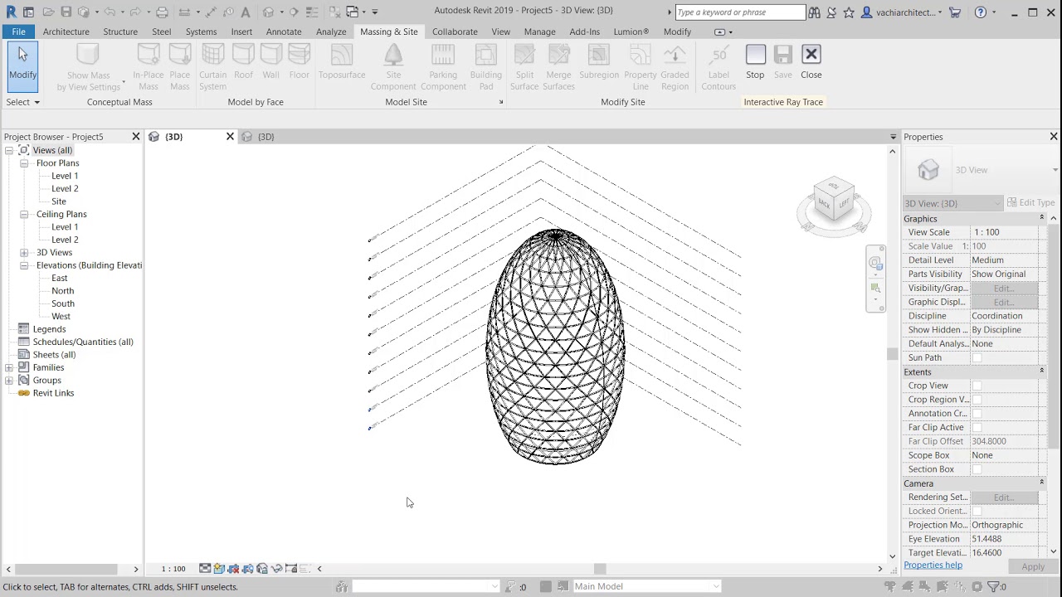Viewport: 1062px width, 597px height.
Task: Click the Autodesk App Store cart icon
Action: pos(955,12)
